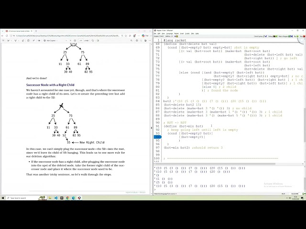The height and width of the screenshot is (229, 306).
Task: Open the Edit menu in DrRacket
Action: click(159, 33)
